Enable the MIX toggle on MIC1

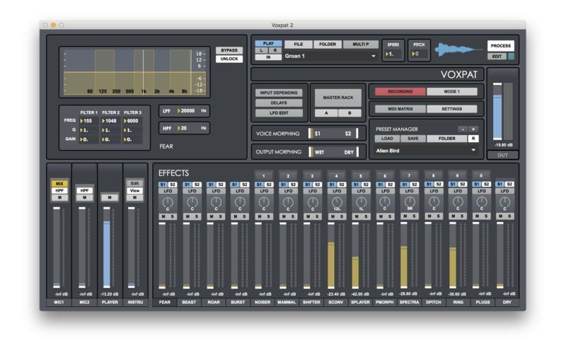point(59,183)
